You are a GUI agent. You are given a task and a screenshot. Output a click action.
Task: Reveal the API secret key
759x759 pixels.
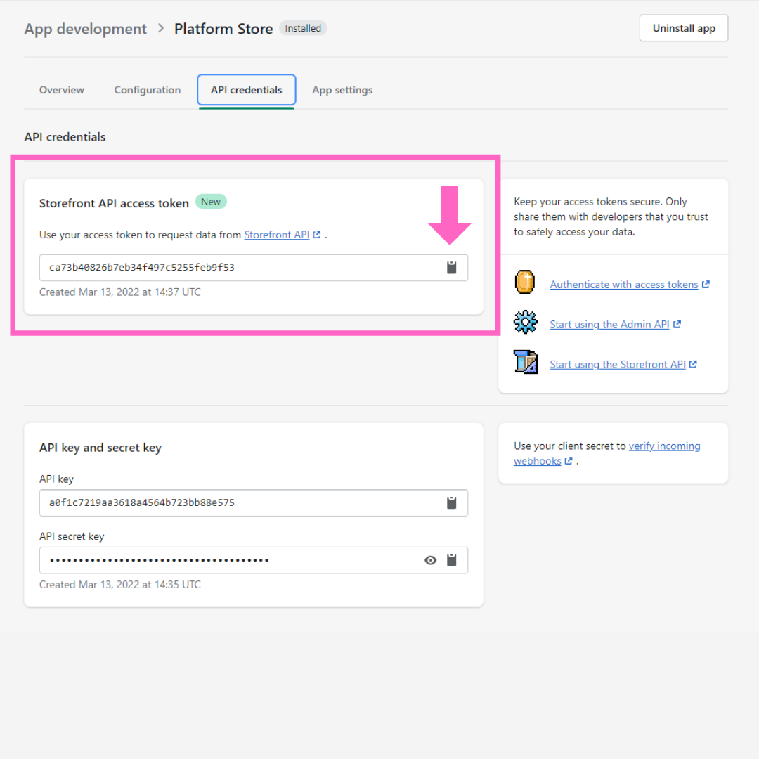pyautogui.click(x=431, y=560)
